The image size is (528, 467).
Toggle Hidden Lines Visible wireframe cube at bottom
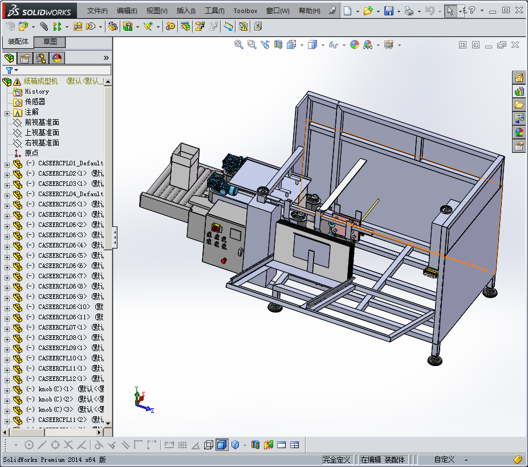pos(209,445)
